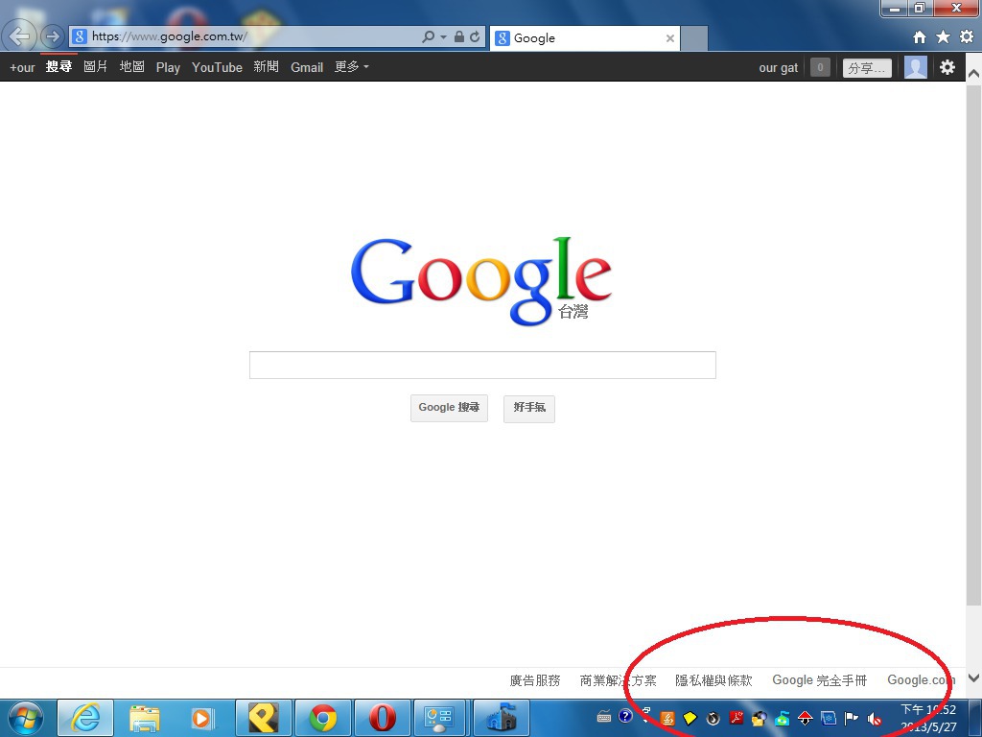Image resolution: width=982 pixels, height=737 pixels.
Task: Open 新聞 in the Google bar
Action: coord(267,66)
